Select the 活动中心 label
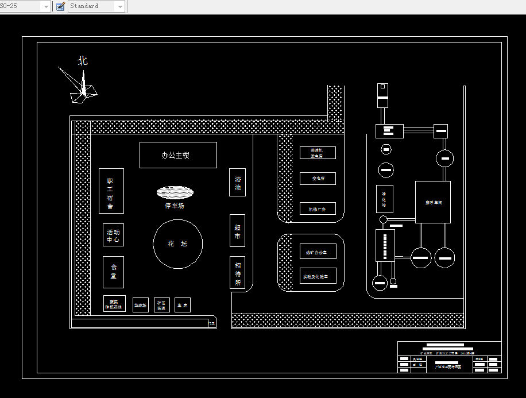This screenshot has width=526, height=398. point(113,235)
